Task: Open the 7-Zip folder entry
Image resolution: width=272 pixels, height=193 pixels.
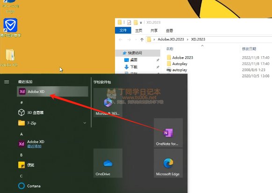Action: tap(52, 123)
